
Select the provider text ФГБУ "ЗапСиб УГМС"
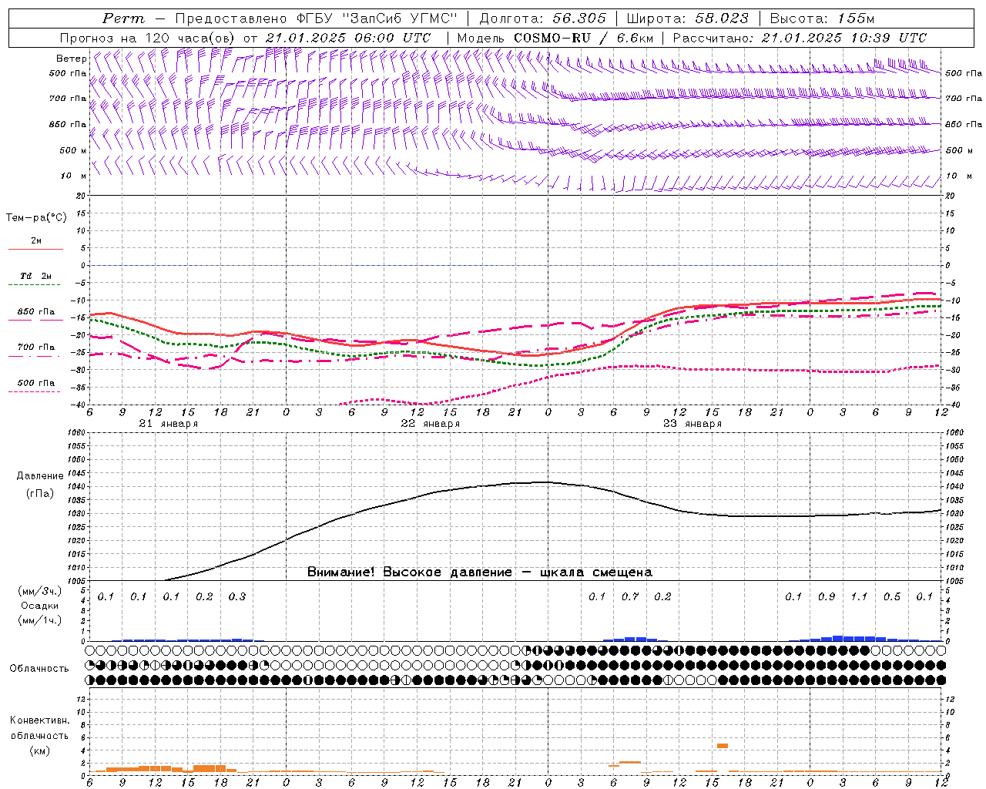click(x=377, y=18)
